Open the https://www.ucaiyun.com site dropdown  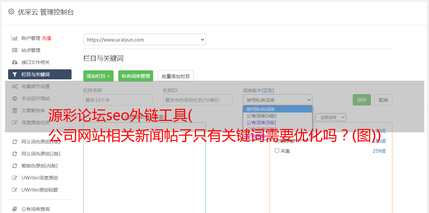tap(144, 40)
